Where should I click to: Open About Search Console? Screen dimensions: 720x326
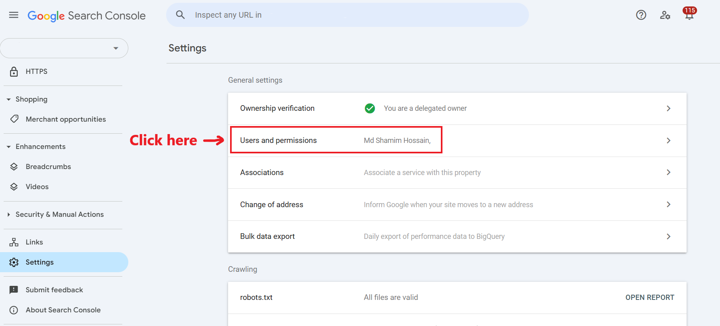click(x=63, y=310)
